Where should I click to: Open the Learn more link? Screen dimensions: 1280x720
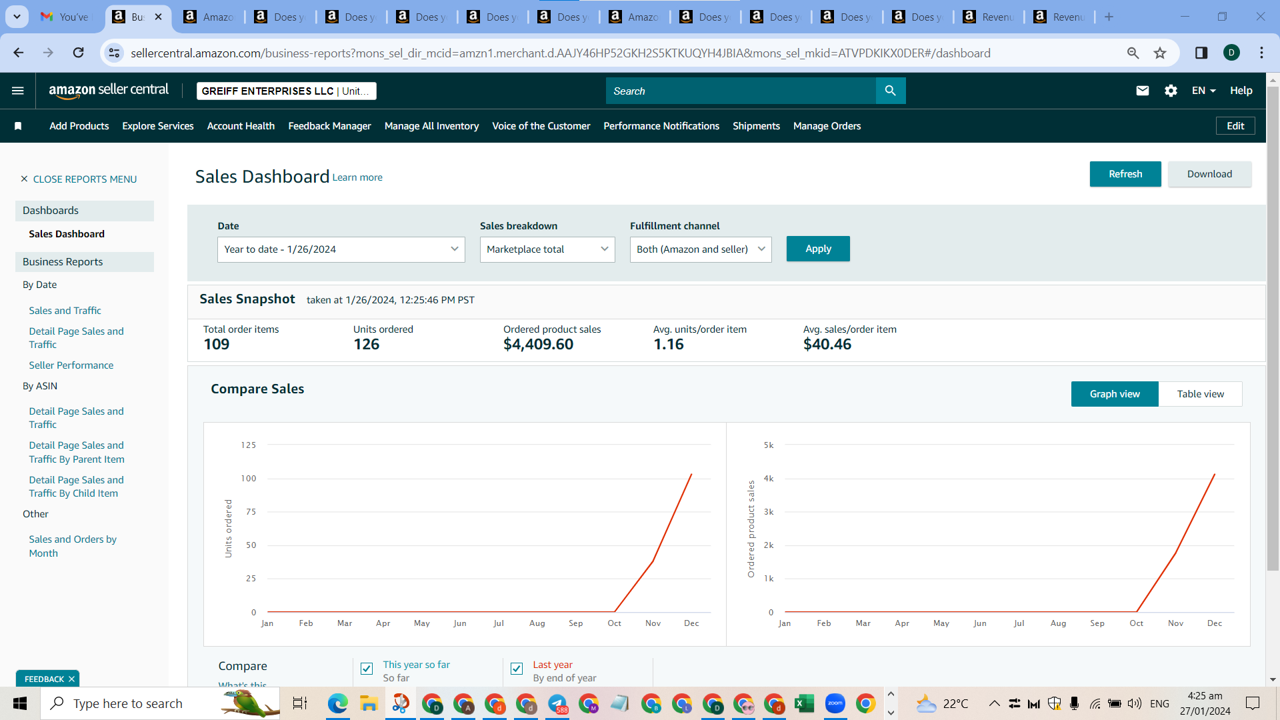tap(357, 177)
